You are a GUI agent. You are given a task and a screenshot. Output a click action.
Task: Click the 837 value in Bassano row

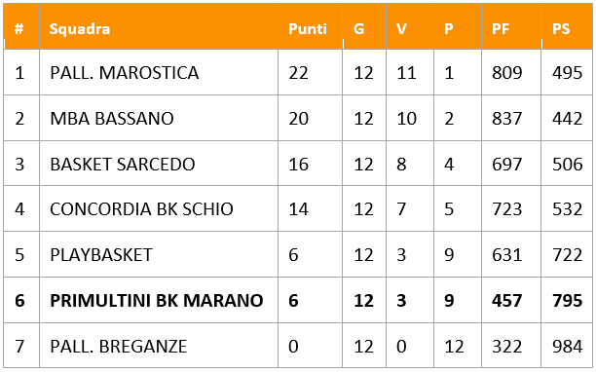[507, 118]
